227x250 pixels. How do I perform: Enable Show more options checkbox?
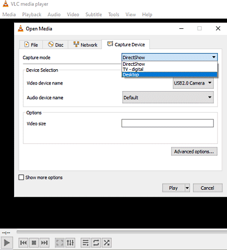click(21, 178)
